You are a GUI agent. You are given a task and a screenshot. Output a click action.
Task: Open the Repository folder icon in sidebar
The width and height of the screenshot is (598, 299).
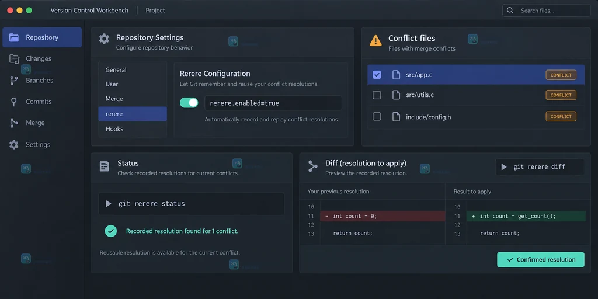pyautogui.click(x=14, y=37)
